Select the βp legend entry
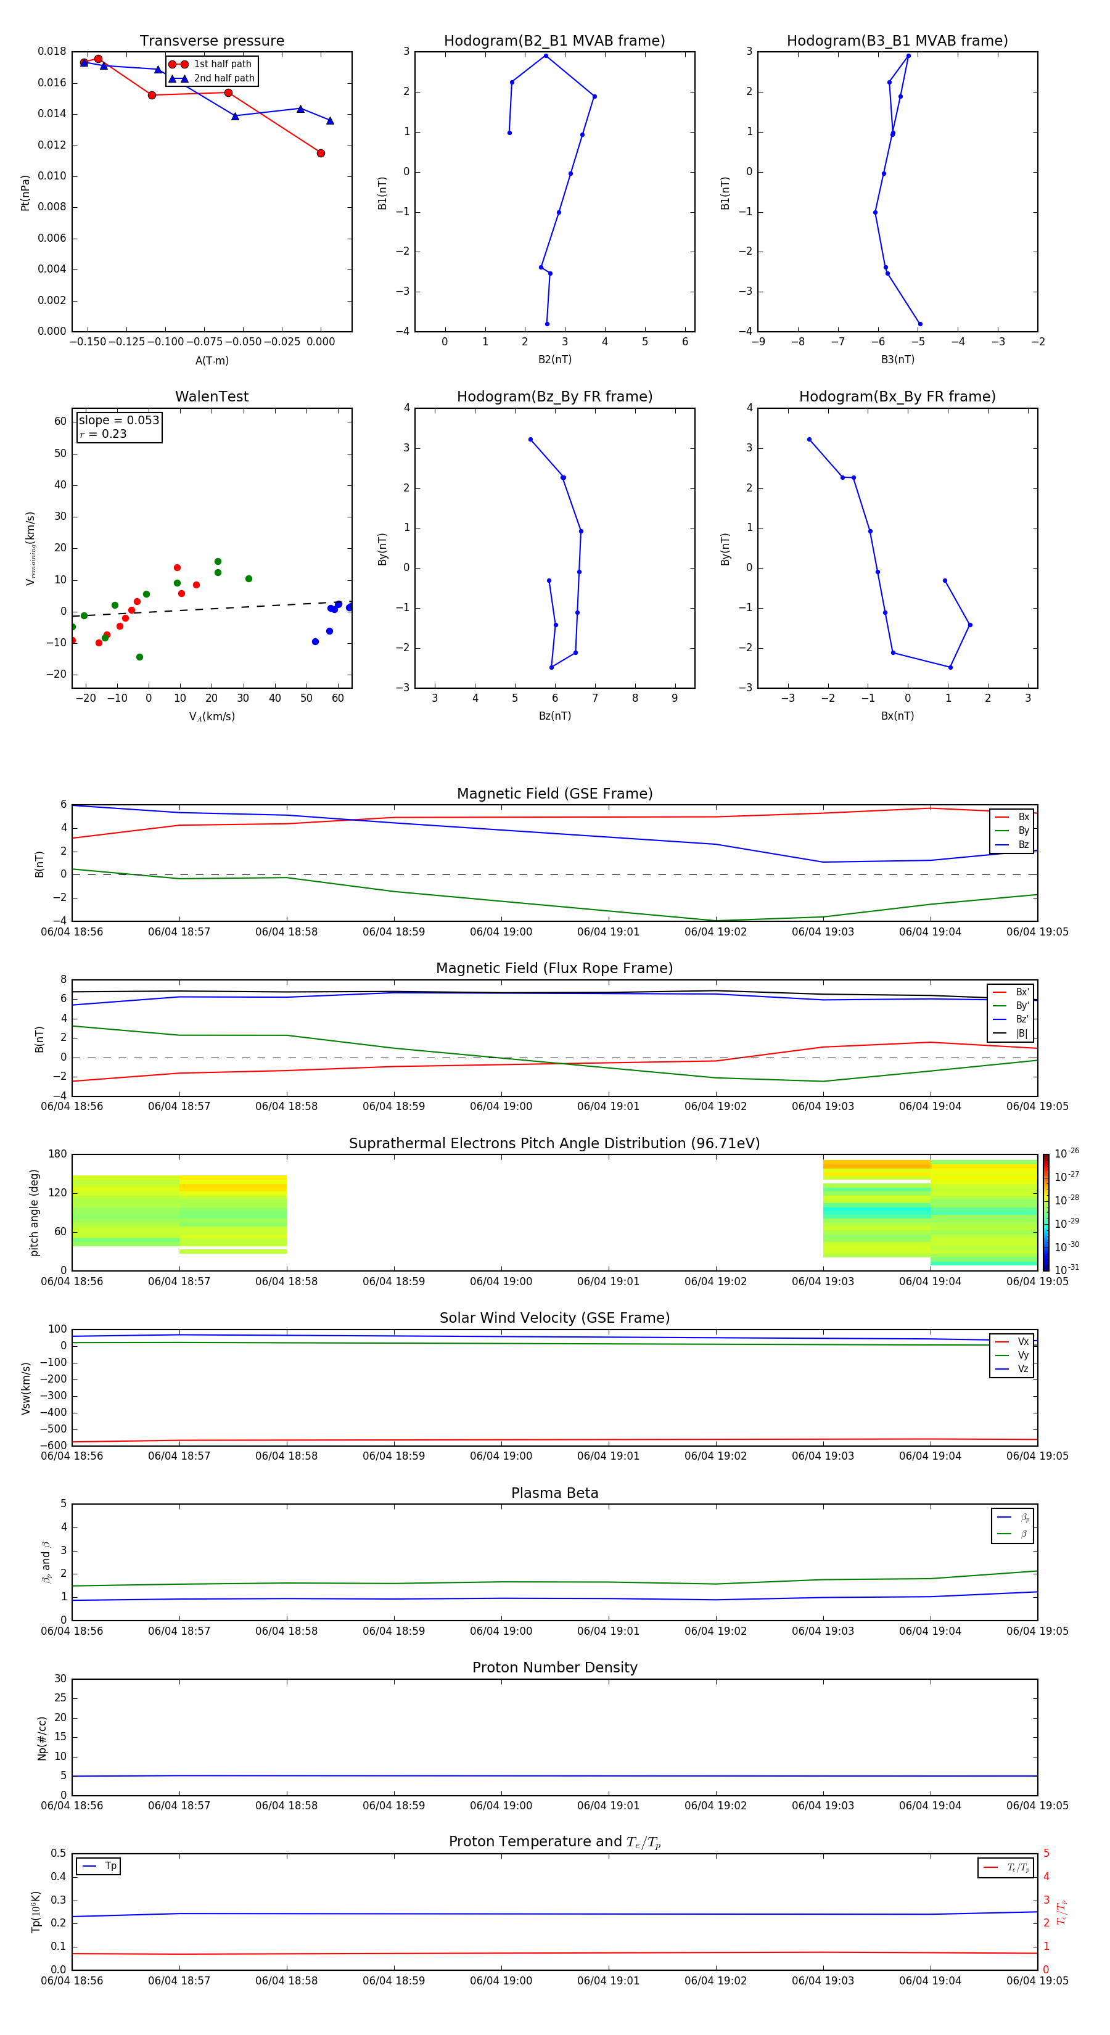The image size is (1110, 2035). coord(1013,1518)
